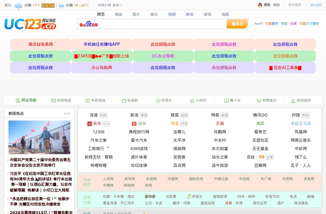Open the Tibet news photo thumbnail
Screen dimensions: 326x214
click(x=39, y=137)
